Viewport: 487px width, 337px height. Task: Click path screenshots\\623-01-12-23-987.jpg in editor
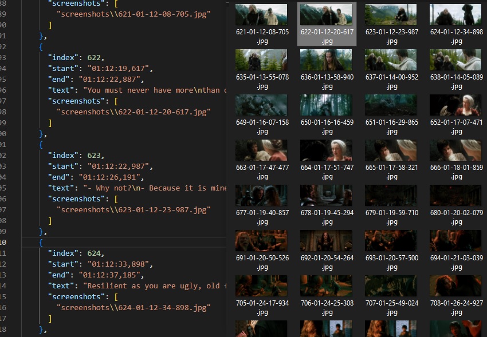coord(133,210)
